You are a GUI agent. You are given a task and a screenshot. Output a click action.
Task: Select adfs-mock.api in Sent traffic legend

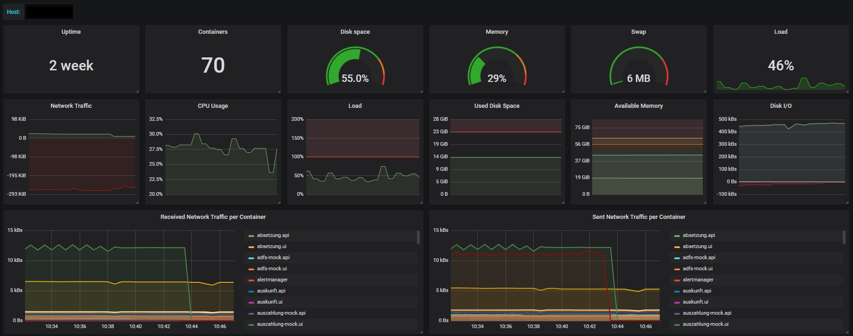tap(699, 258)
